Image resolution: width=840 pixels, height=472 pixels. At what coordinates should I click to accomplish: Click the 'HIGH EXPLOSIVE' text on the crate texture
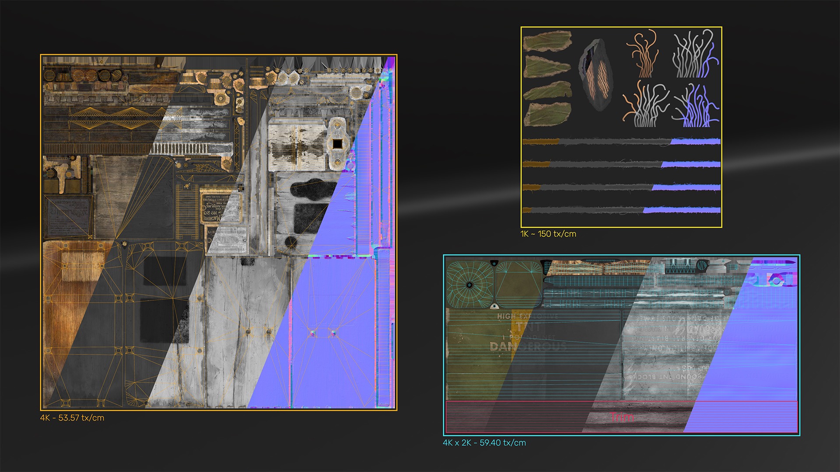point(528,316)
